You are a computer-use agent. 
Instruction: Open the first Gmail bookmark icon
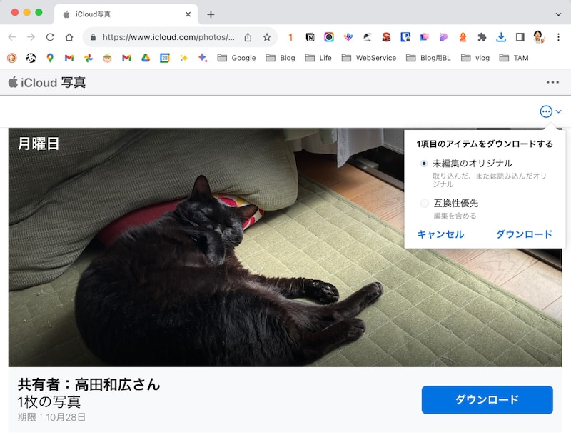tap(69, 58)
